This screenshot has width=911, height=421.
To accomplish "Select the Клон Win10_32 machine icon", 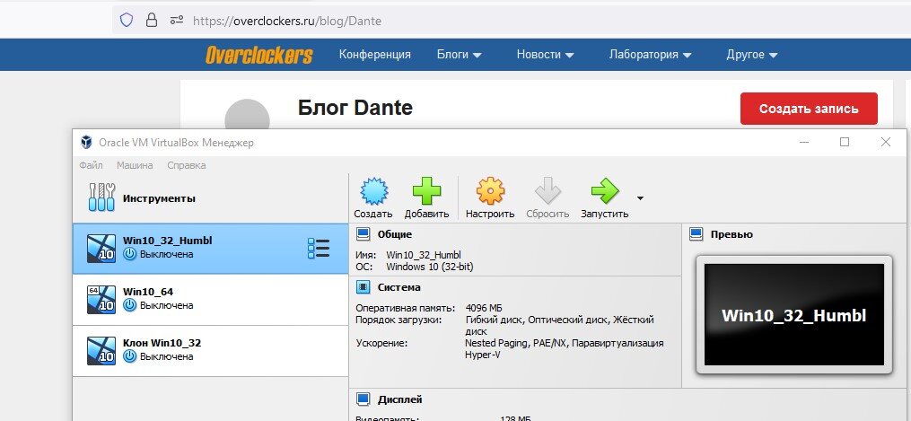I will point(101,351).
